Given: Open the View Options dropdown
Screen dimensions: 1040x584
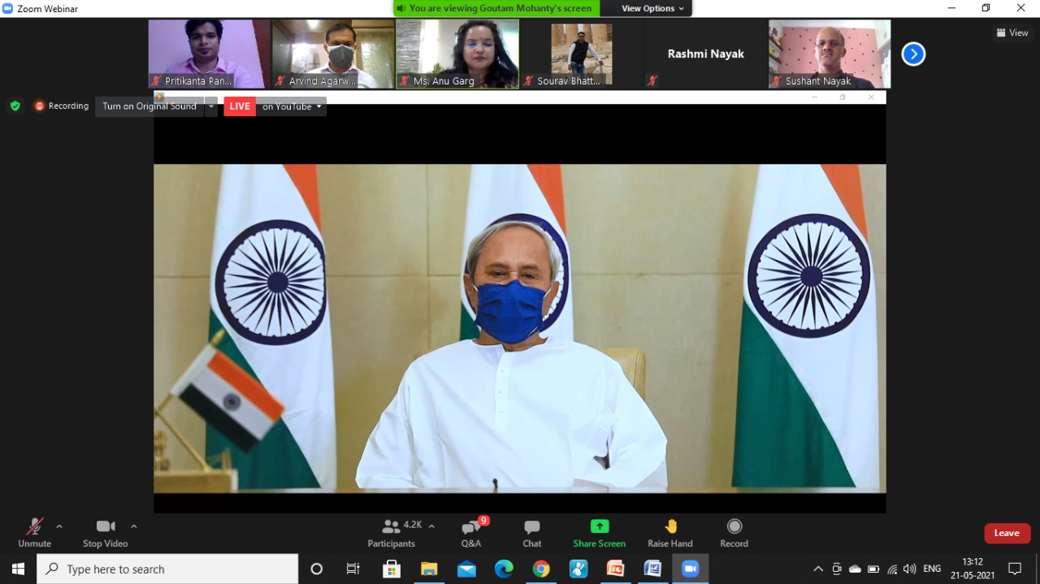Looking at the screenshot, I should tap(653, 8).
